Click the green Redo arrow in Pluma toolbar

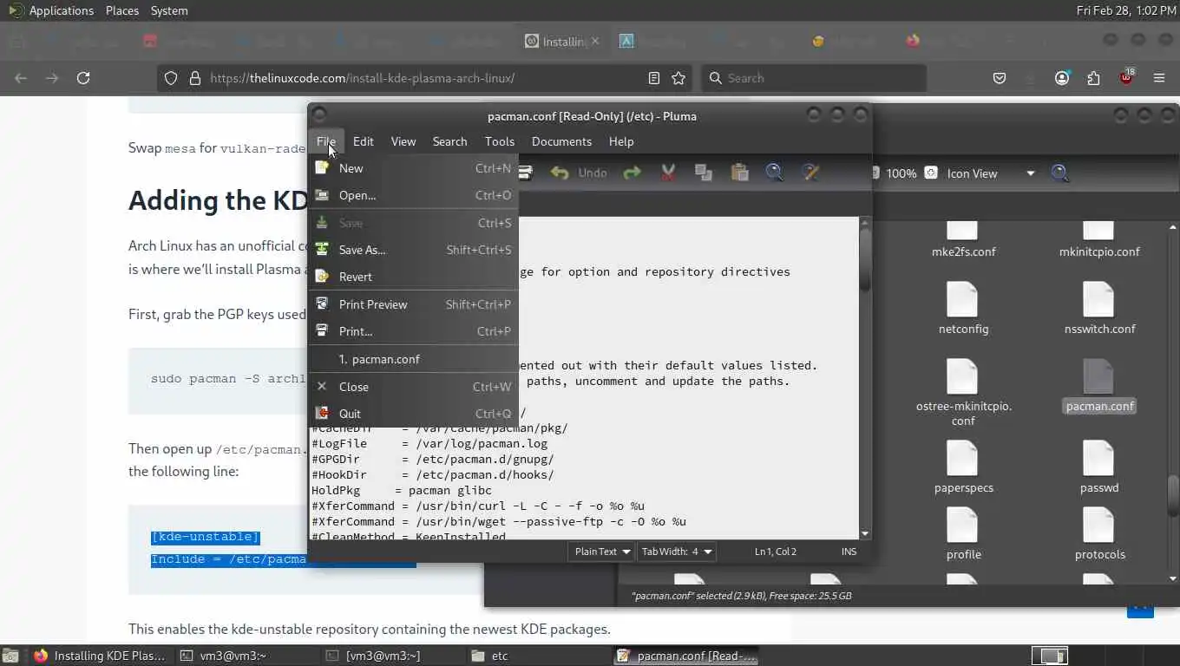pyautogui.click(x=633, y=173)
